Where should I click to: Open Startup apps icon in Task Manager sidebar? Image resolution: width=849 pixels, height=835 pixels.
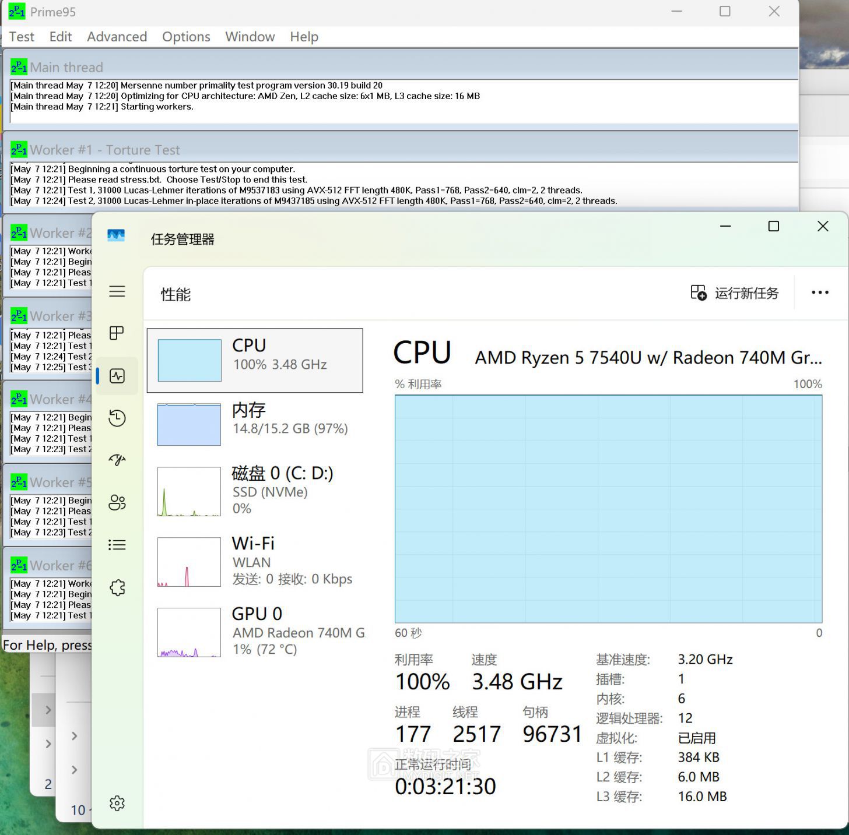(x=117, y=460)
